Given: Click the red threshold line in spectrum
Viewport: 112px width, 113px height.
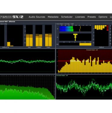Looking at the screenshot, I should [x=85, y=61].
